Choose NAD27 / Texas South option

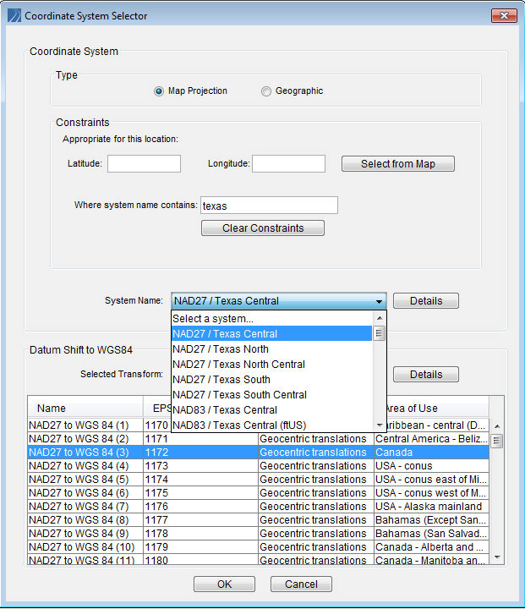(x=272, y=380)
